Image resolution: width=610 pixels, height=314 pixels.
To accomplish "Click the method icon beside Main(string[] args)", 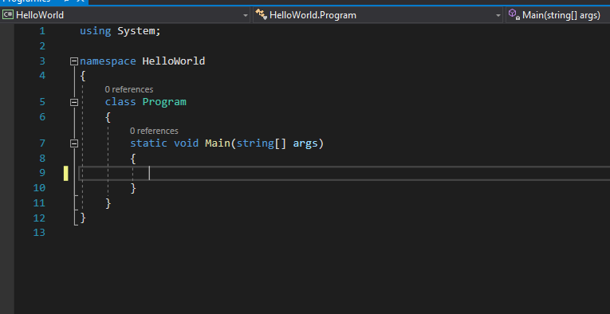I will pyautogui.click(x=514, y=14).
